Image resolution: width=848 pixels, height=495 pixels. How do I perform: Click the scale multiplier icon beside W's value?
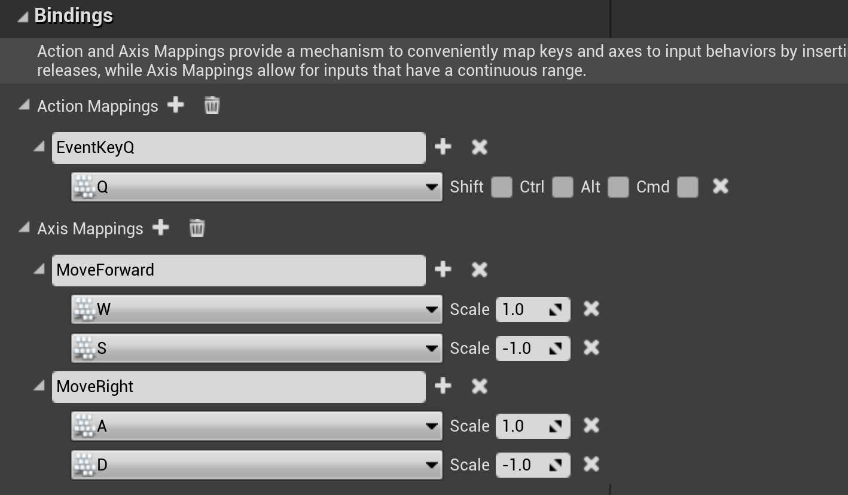557,309
